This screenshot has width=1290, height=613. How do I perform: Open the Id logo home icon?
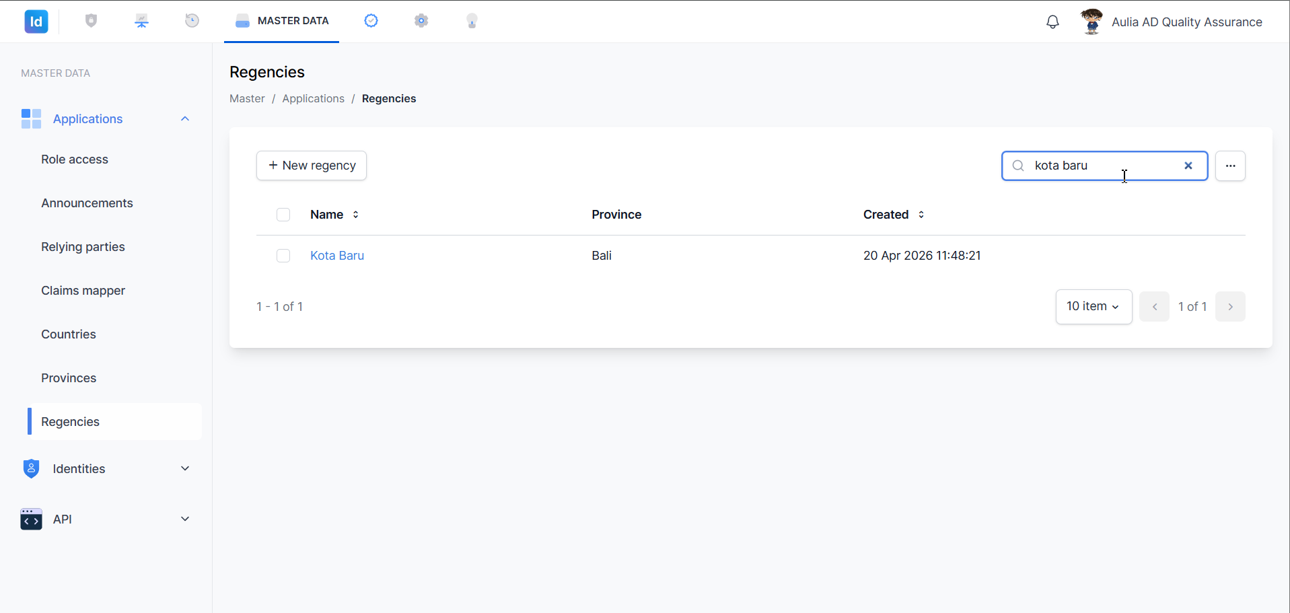click(x=36, y=22)
